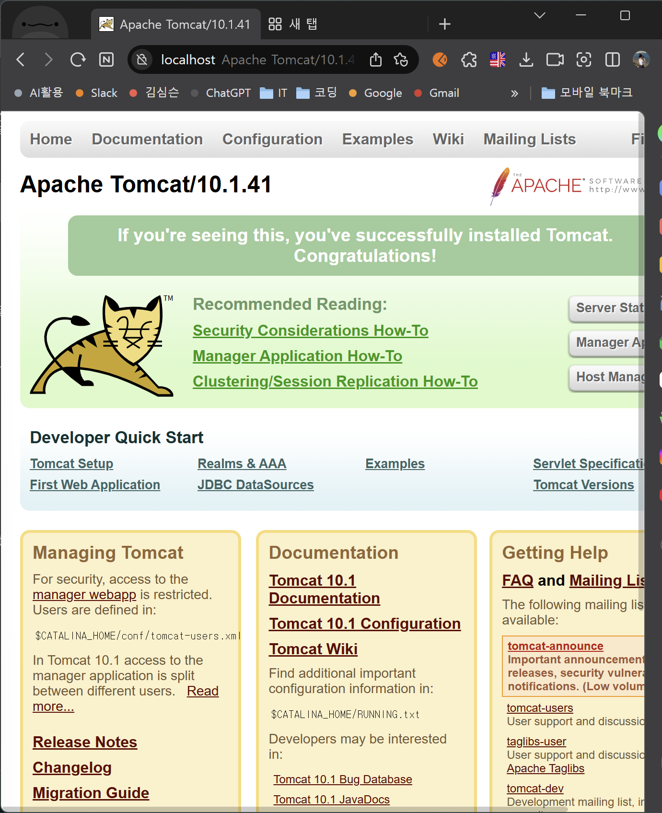662x813 pixels.
Task: Switch to the Apache Tomcat/10.1.41 tab
Action: pos(175,24)
